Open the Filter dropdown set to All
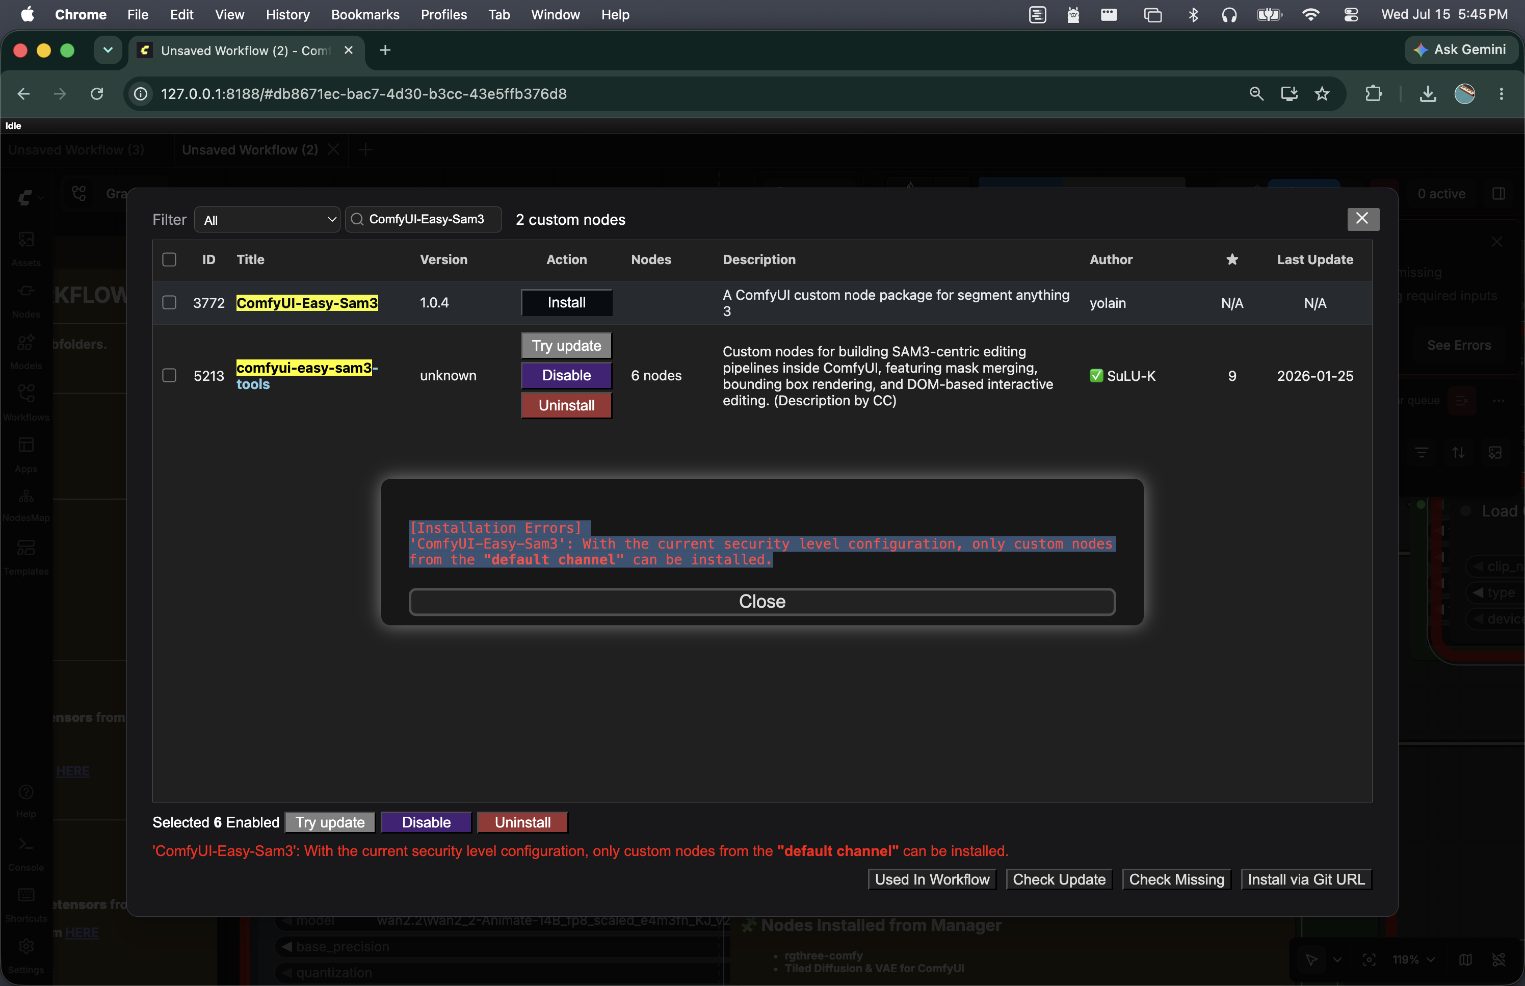The height and width of the screenshot is (986, 1525). click(x=267, y=220)
